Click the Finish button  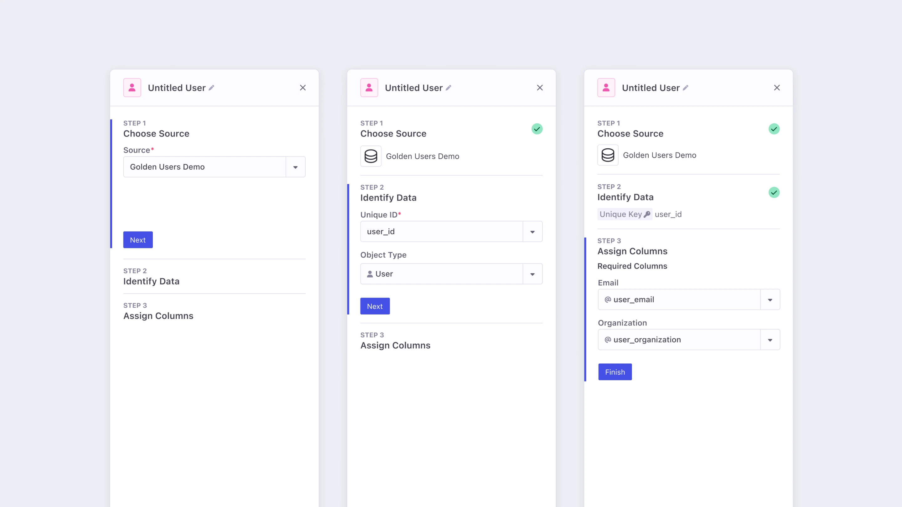615,372
